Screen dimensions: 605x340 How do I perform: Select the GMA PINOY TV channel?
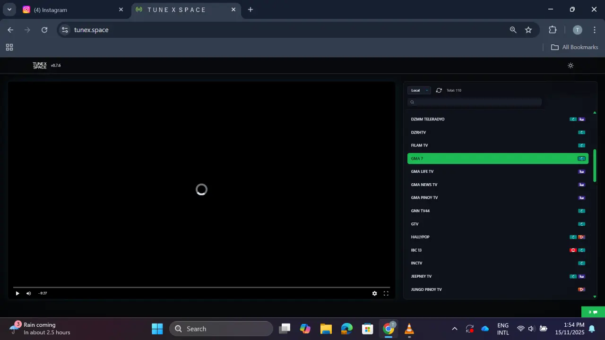[x=498, y=197]
